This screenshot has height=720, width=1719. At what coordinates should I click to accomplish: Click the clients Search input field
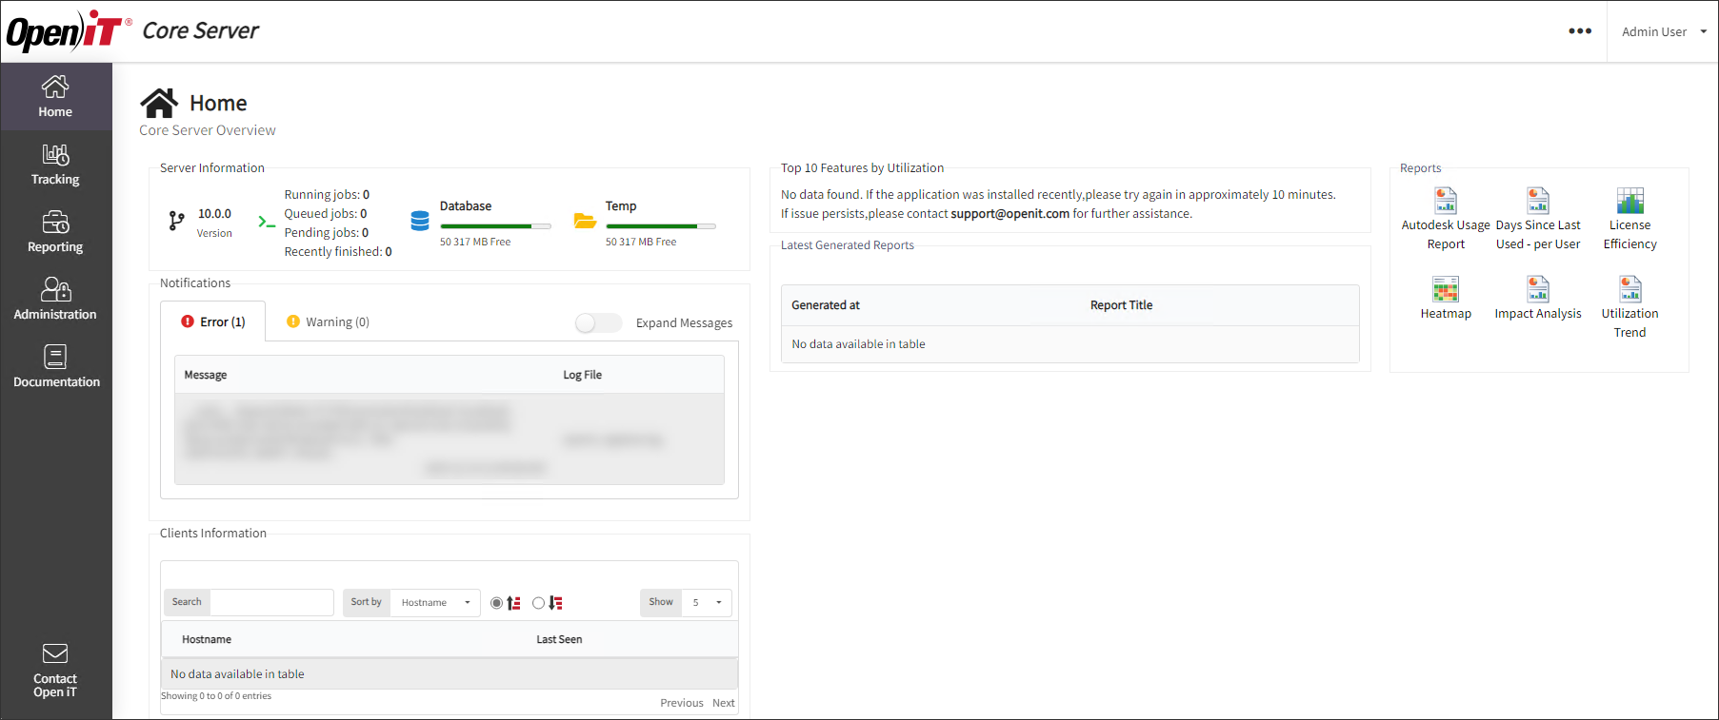[271, 602]
